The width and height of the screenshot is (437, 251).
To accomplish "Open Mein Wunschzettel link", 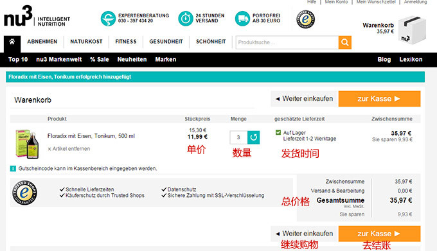I will pyautogui.click(x=376, y=2).
